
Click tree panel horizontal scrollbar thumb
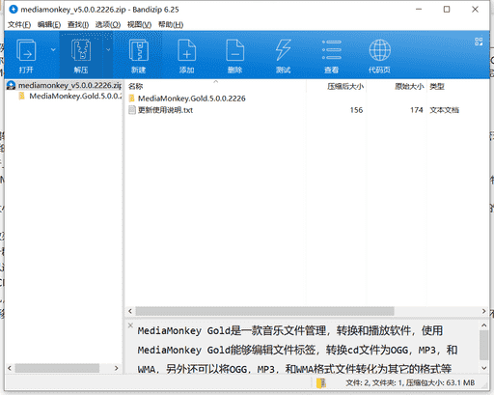click(x=57, y=368)
